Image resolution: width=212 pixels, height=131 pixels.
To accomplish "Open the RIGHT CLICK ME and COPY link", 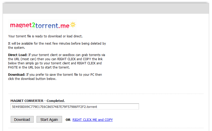I will [x=93, y=120].
